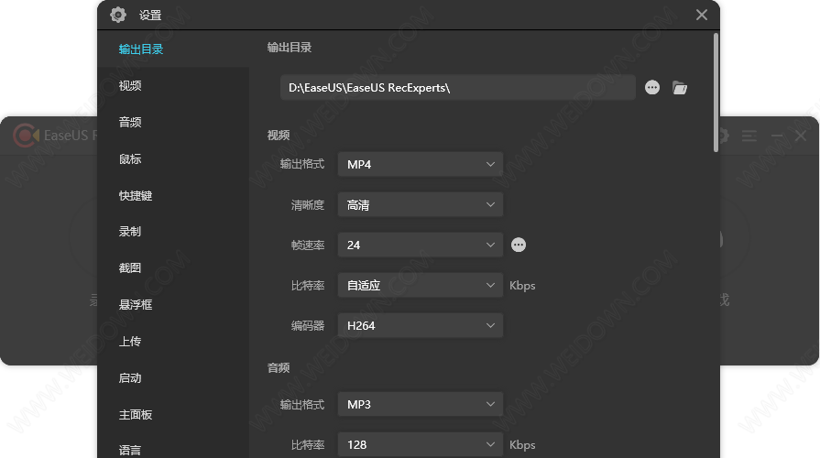Expand the 编码器 H264 dropdown
Screen dimensions: 820x458
tap(420, 325)
